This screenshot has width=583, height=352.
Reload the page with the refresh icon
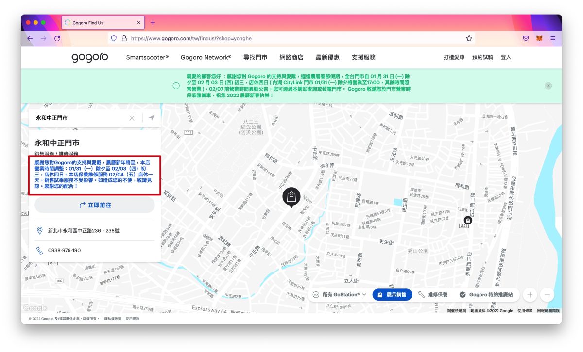[x=57, y=38]
